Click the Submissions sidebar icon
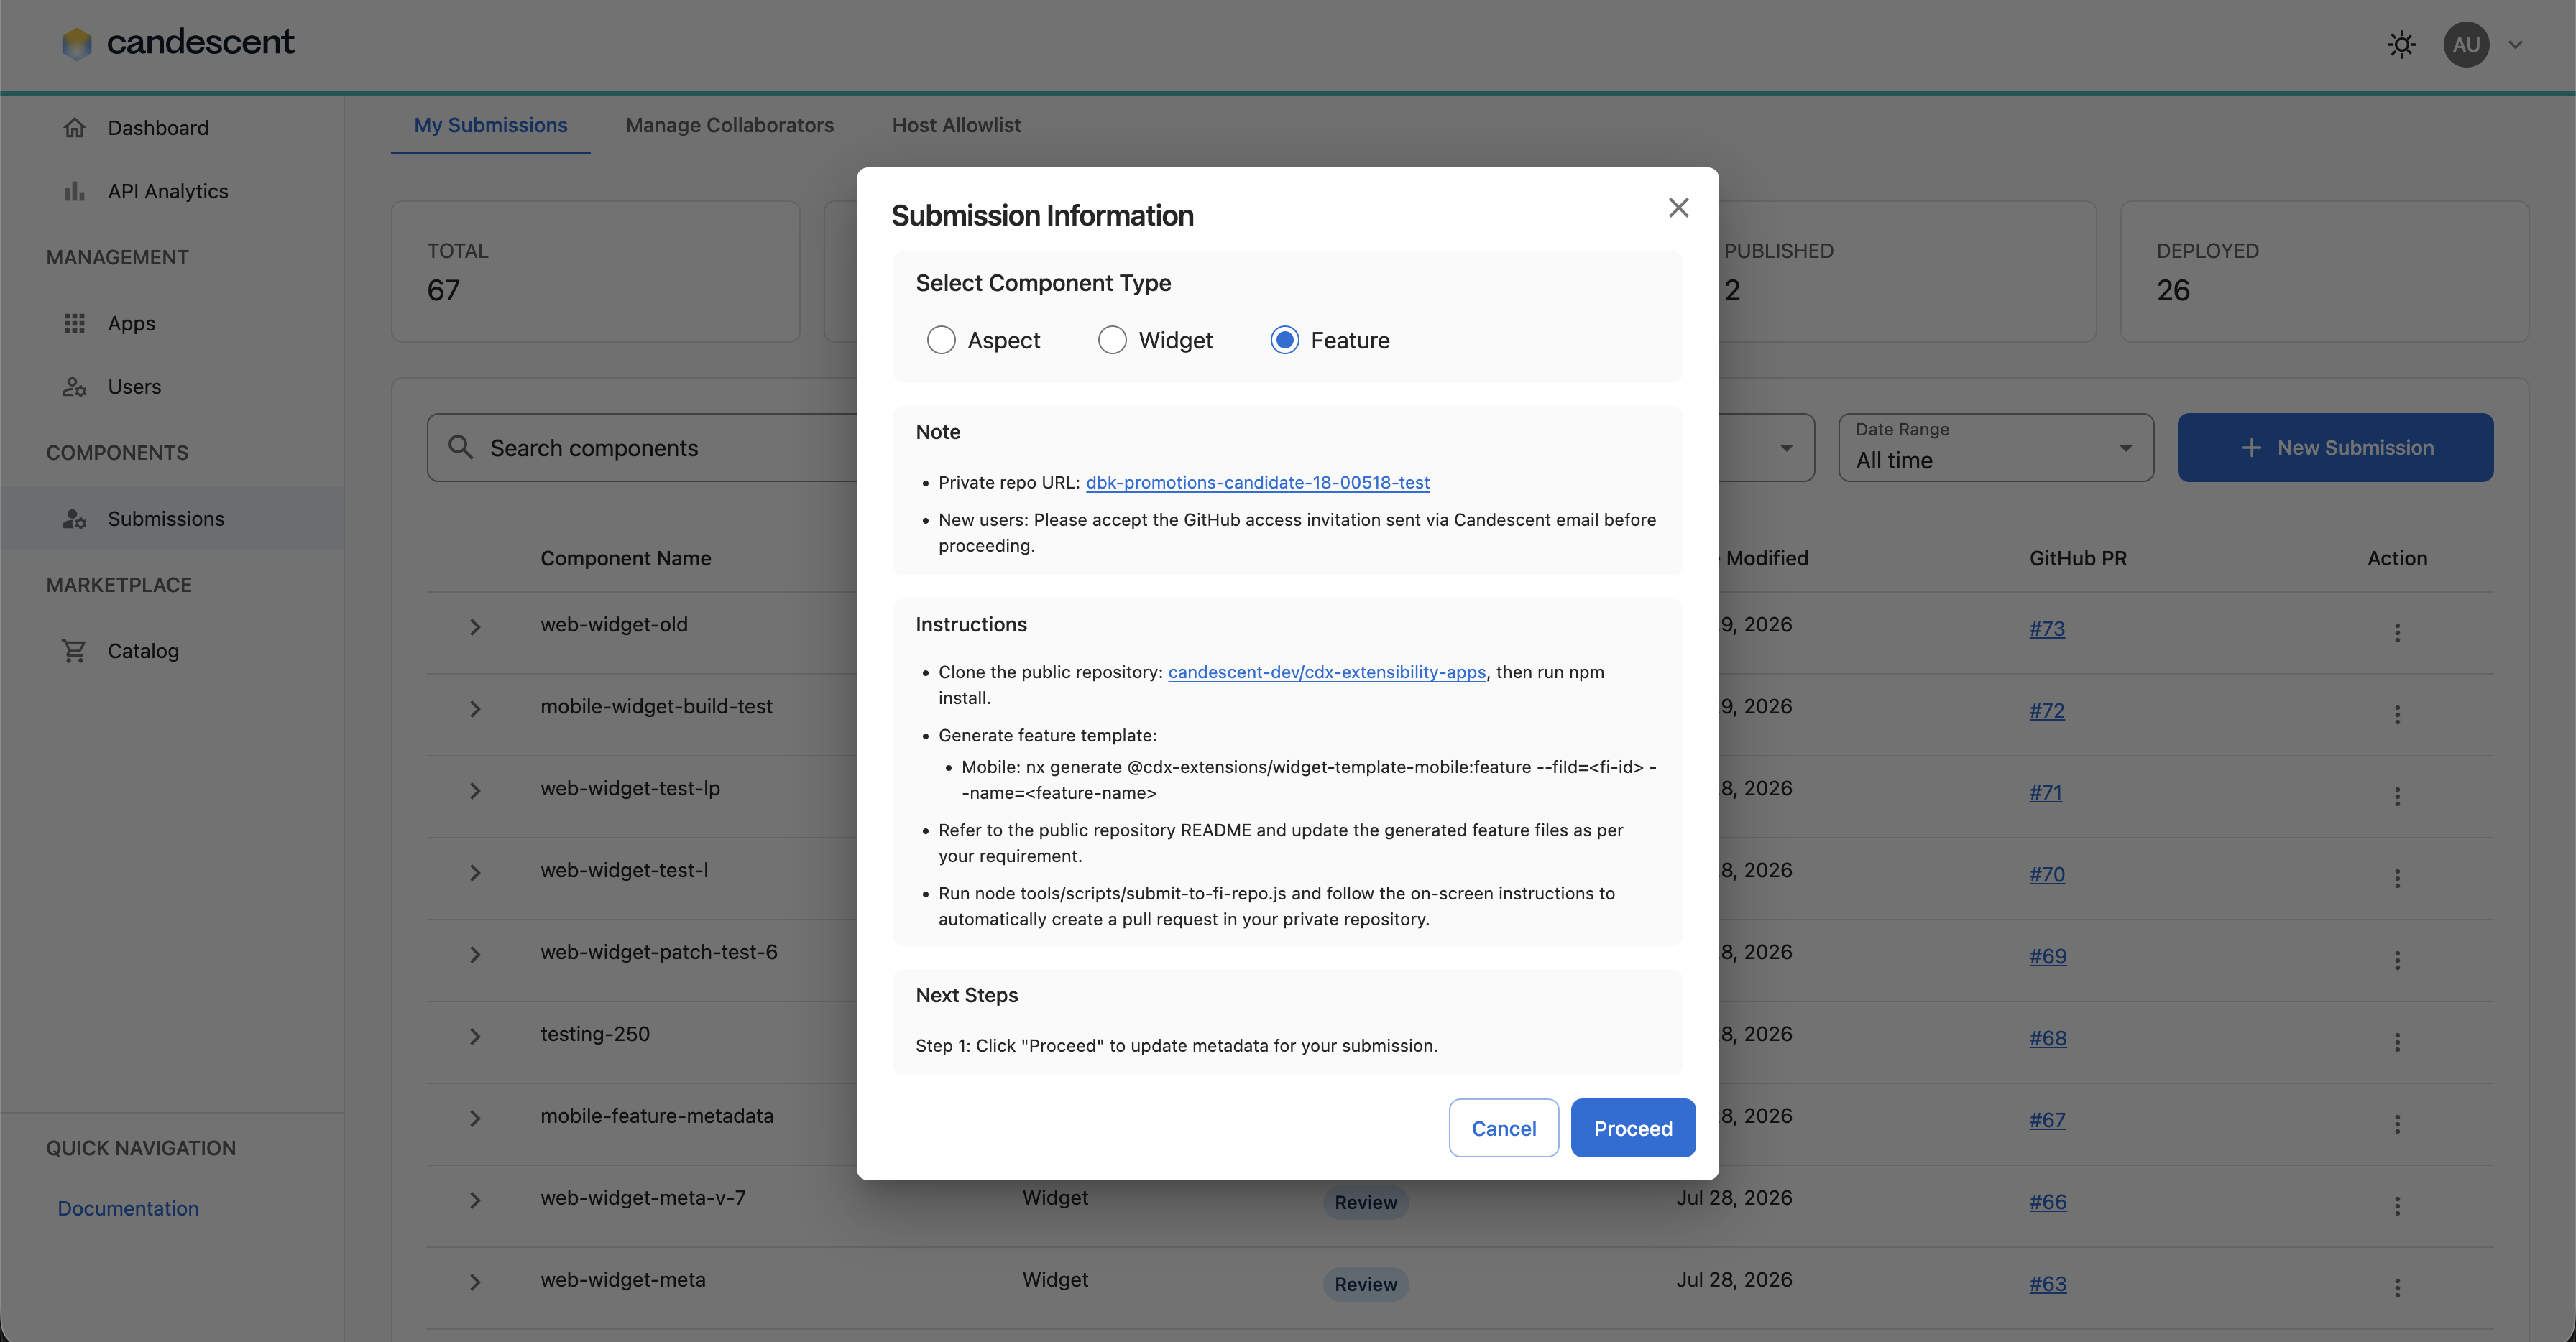 [75, 519]
